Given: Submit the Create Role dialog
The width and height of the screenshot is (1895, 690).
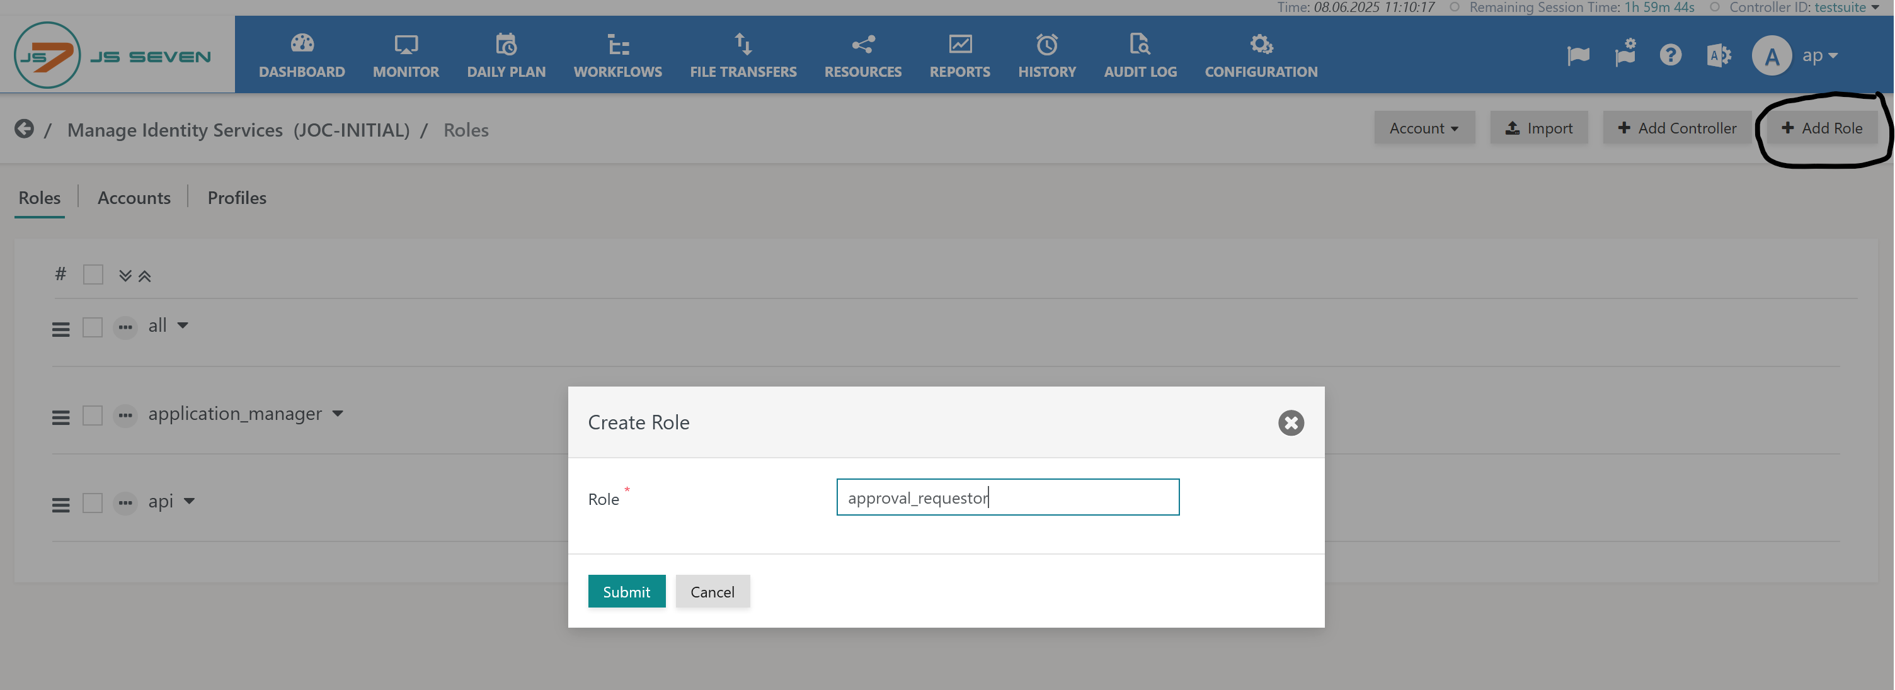Looking at the screenshot, I should point(626,592).
